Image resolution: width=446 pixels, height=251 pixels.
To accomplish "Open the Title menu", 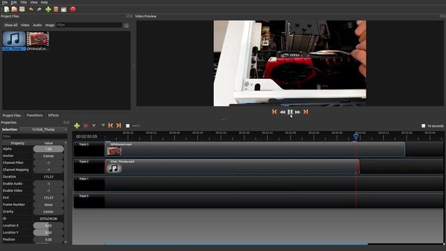I will pos(23,2).
